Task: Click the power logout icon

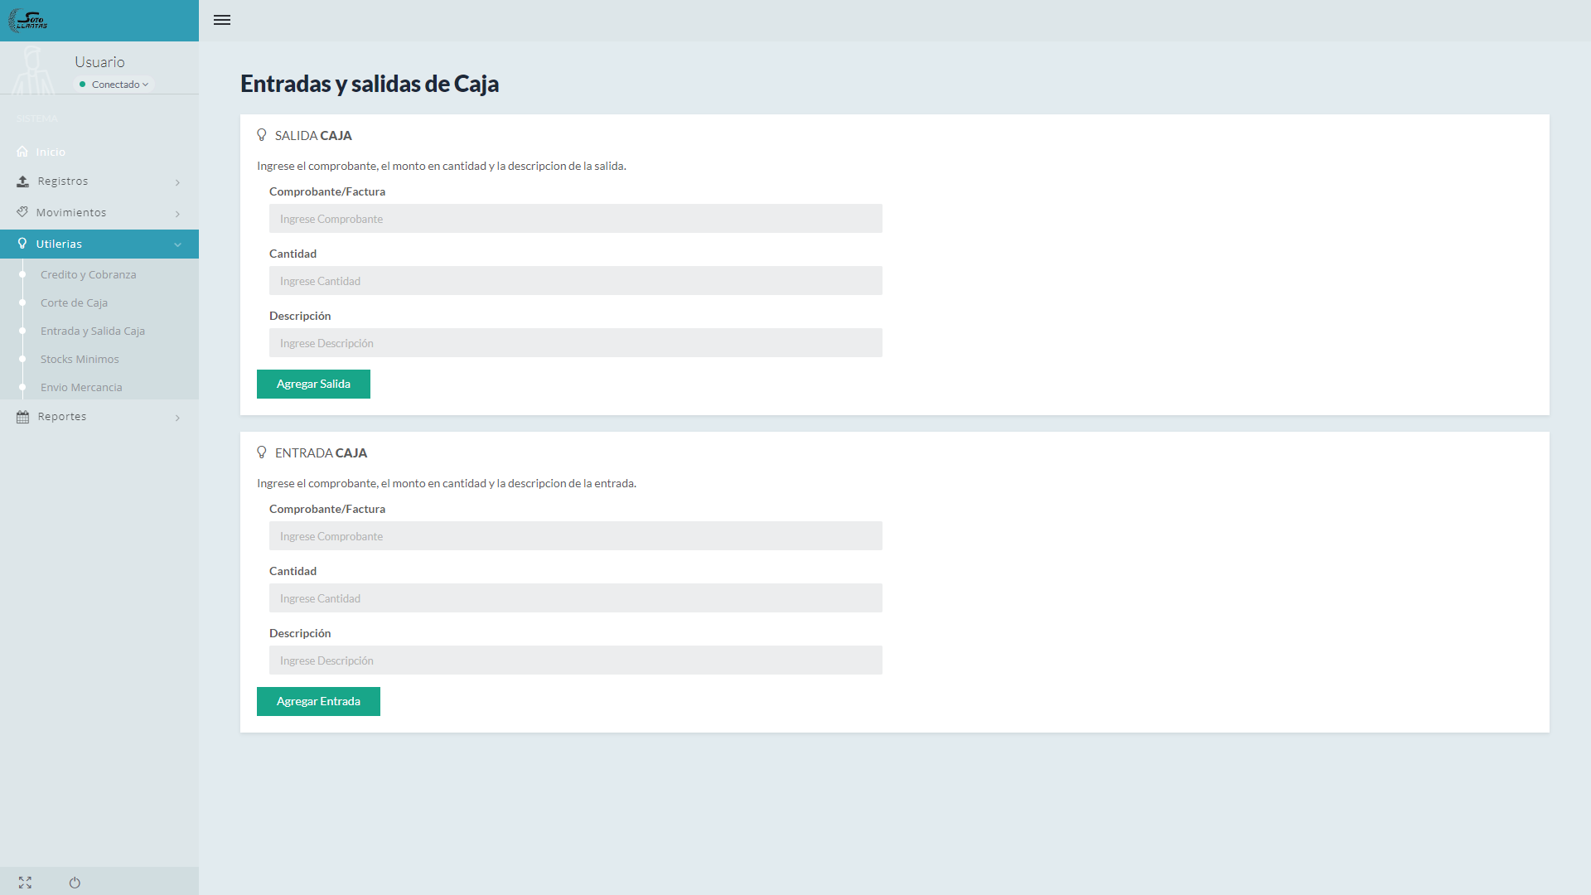Action: point(75,883)
